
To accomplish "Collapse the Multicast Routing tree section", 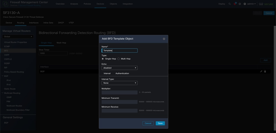I will pyautogui.click(x=3, y=93).
